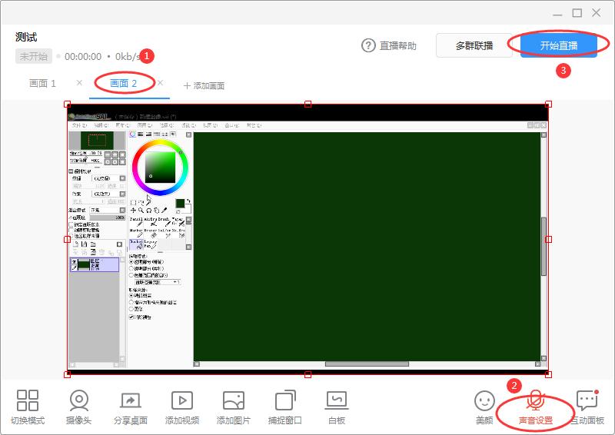Image resolution: width=615 pixels, height=435 pixels.
Task: Click the green canvas in the preview
Action: pyautogui.click(x=367, y=246)
